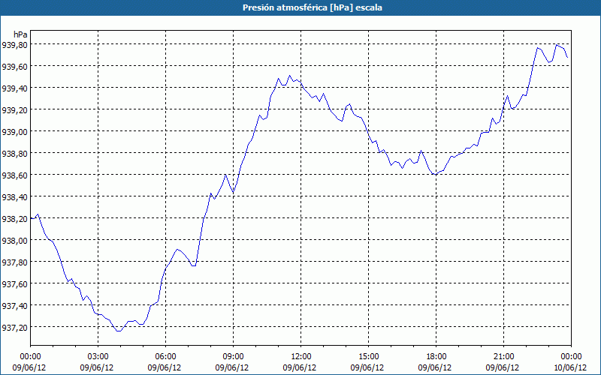The image size is (601, 375).
Task: Click the 939,00 axis value
Action: point(14,132)
